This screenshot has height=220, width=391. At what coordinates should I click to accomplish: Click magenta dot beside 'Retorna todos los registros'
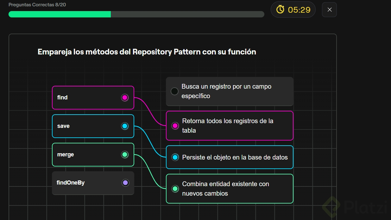[175, 126]
